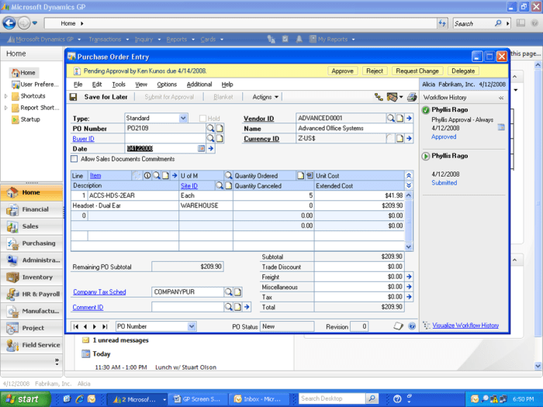Open the Actions dropdown
The width and height of the screenshot is (543, 407).
(265, 97)
